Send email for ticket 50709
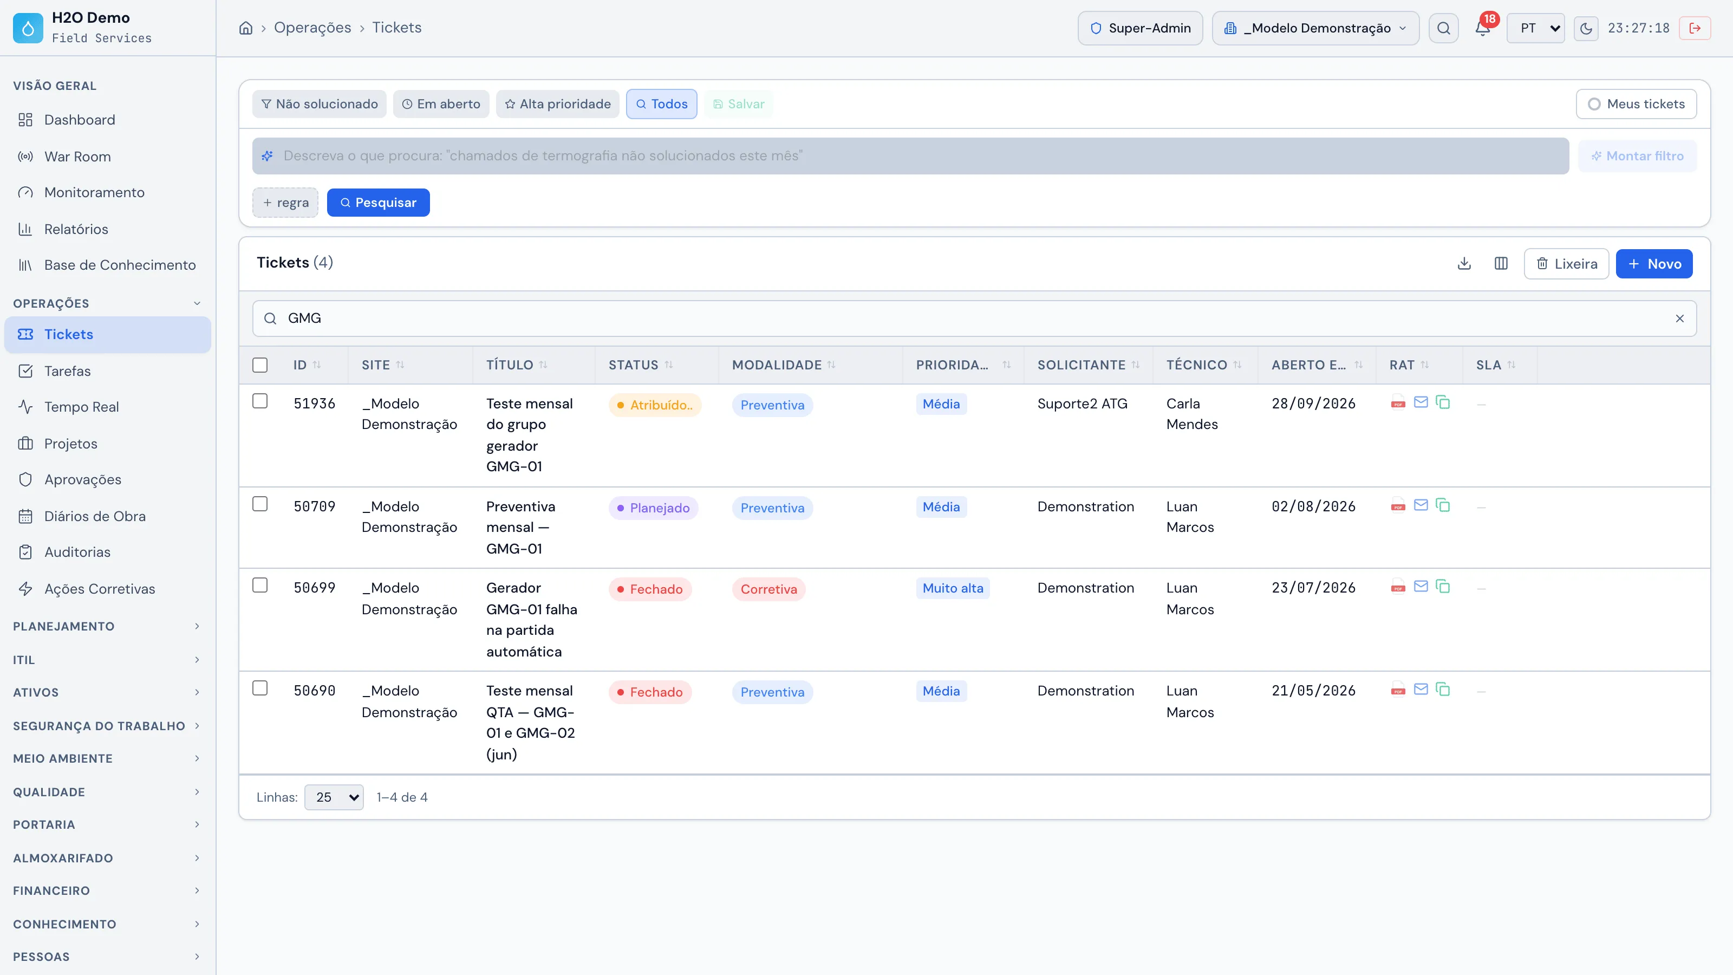Screen dimensions: 1733x975 tap(1421, 505)
